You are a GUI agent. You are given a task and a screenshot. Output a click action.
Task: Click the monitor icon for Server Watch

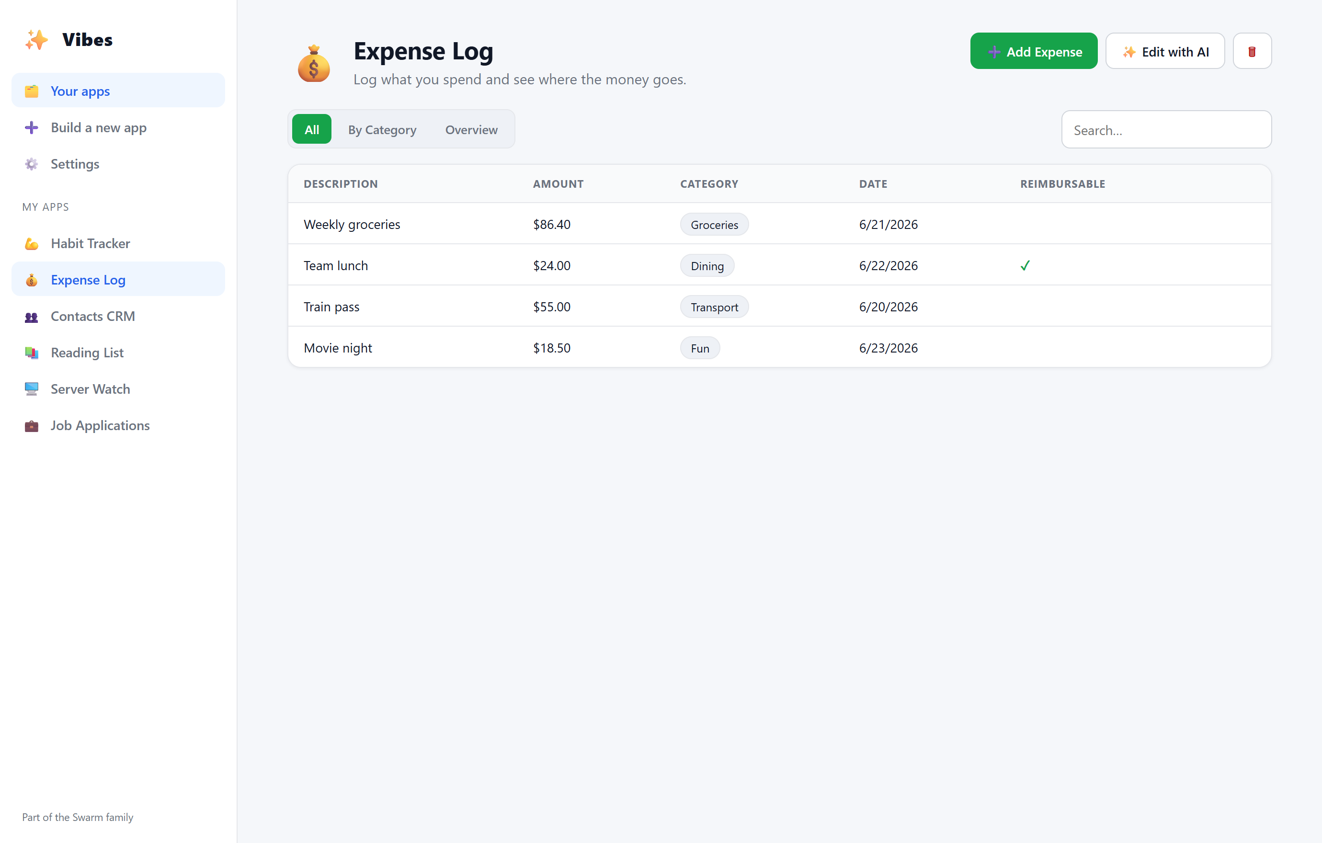[32, 389]
